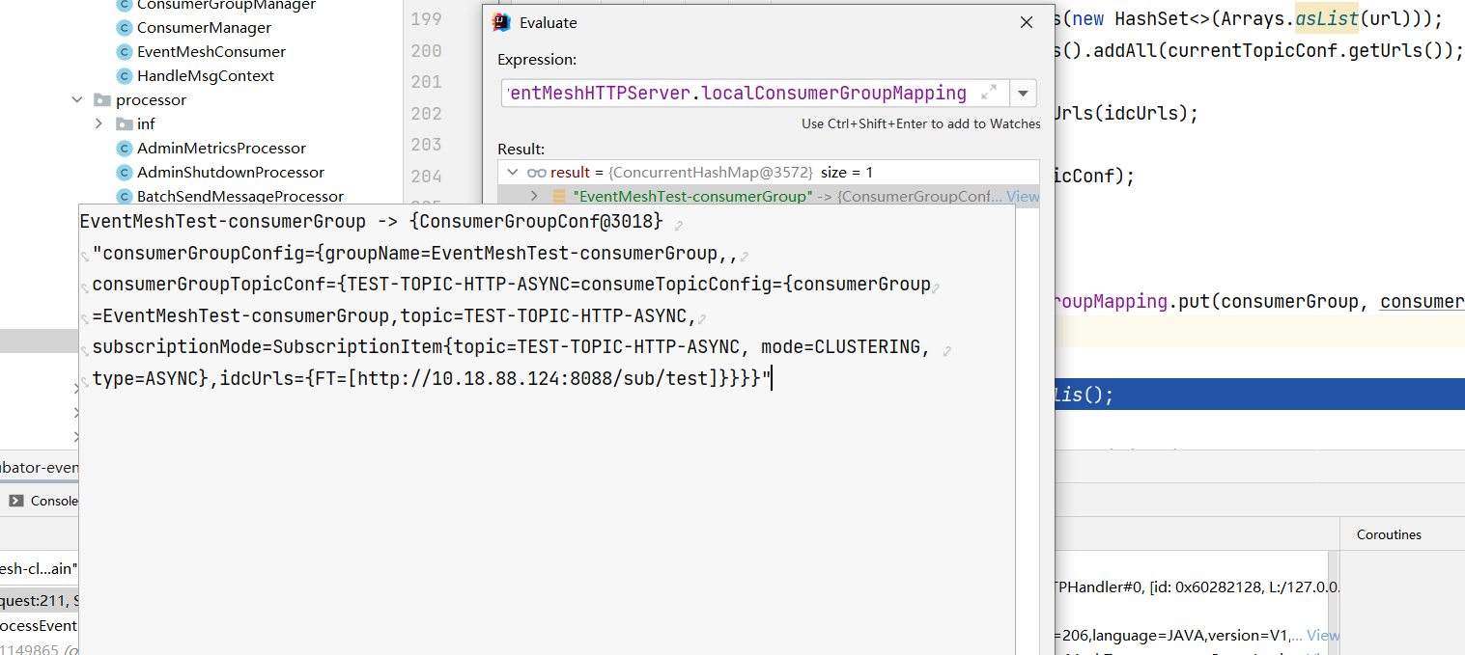Image resolution: width=1465 pixels, height=655 pixels.
Task: Select AdminMetricsProcessor in the project tree
Action: pyautogui.click(x=221, y=149)
